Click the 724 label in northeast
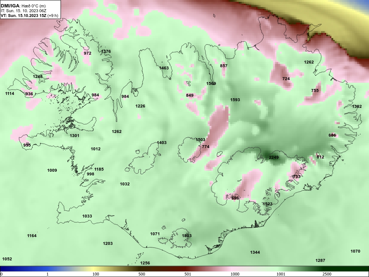 286,79
